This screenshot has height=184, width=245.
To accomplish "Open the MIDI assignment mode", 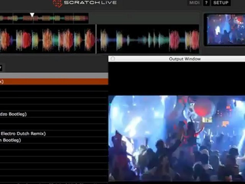I will click(x=194, y=3).
